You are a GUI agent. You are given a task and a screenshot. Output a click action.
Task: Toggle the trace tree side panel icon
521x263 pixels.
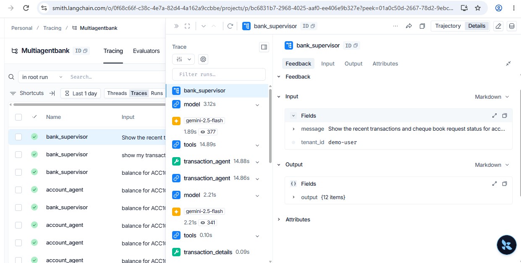click(x=264, y=47)
